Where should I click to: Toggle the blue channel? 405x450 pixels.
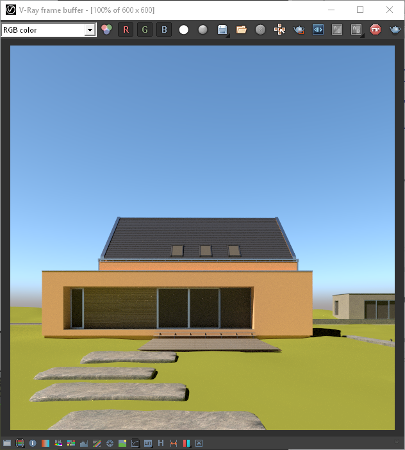pyautogui.click(x=164, y=29)
